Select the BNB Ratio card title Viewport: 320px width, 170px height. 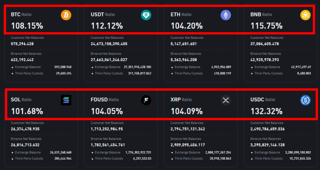click(261, 14)
